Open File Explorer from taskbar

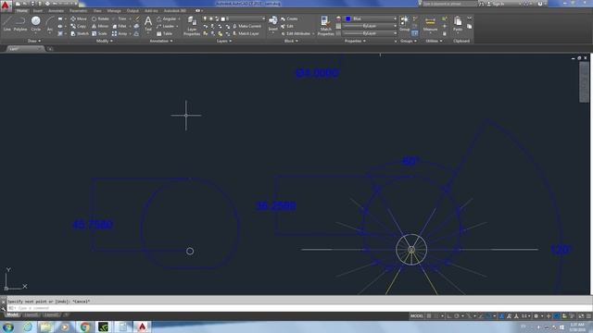click(x=45, y=327)
